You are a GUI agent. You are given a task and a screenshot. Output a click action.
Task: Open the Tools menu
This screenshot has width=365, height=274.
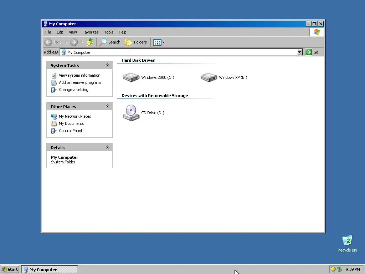[x=108, y=32]
